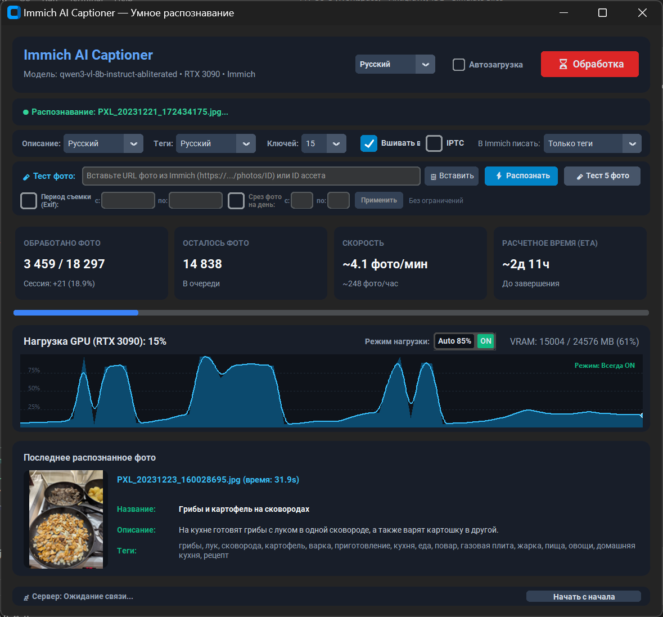Click the Вставить paste button
This screenshot has width=663, height=617.
pos(452,176)
